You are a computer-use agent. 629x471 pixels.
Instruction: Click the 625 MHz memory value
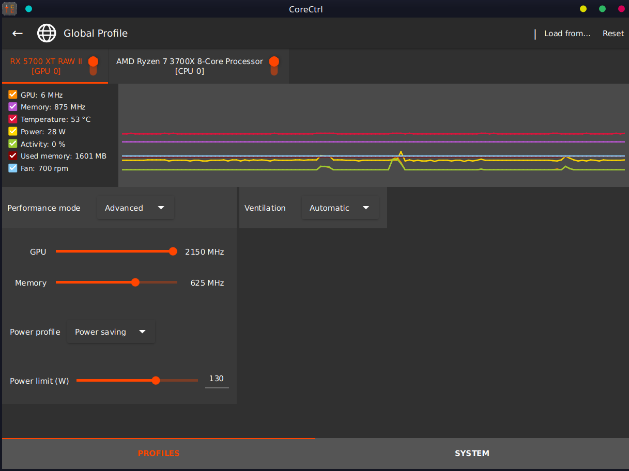coord(207,283)
